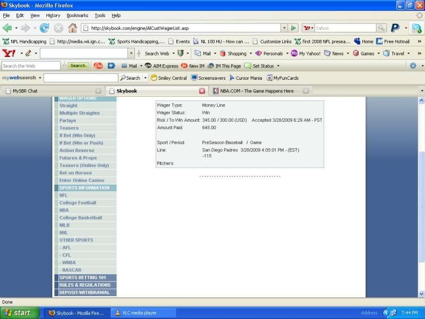Expand the Back button history dropdown
425x319 pixels.
[16, 28]
